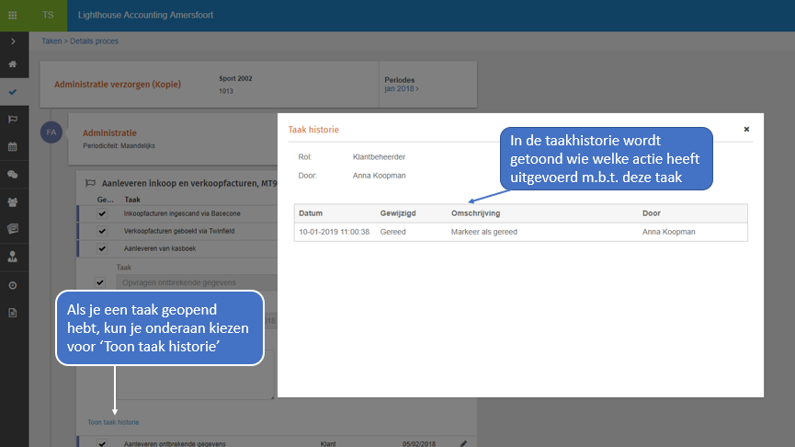Click the document icon in sidebar
795x447 pixels.
coord(13,313)
